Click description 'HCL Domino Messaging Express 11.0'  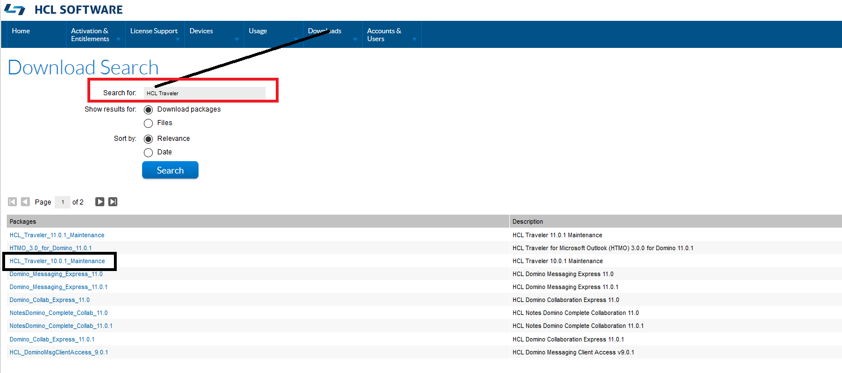point(563,274)
